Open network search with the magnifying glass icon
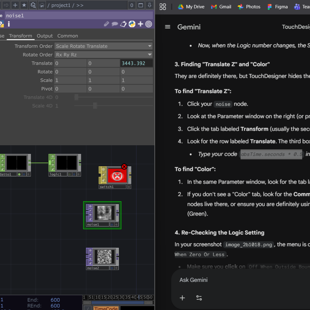Viewport: 310px width, 310px height. (33, 5)
